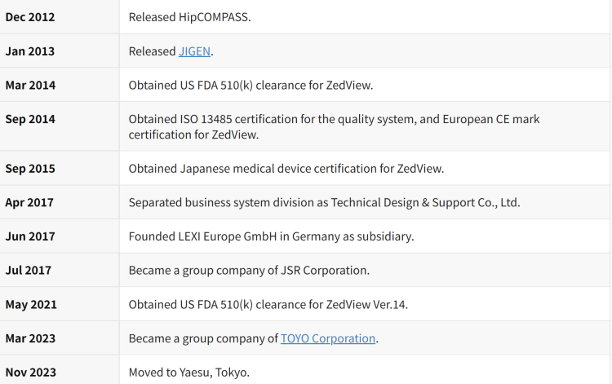Click the ISO 13485 certification entry
This screenshot has width=612, height=384.
click(x=334, y=126)
